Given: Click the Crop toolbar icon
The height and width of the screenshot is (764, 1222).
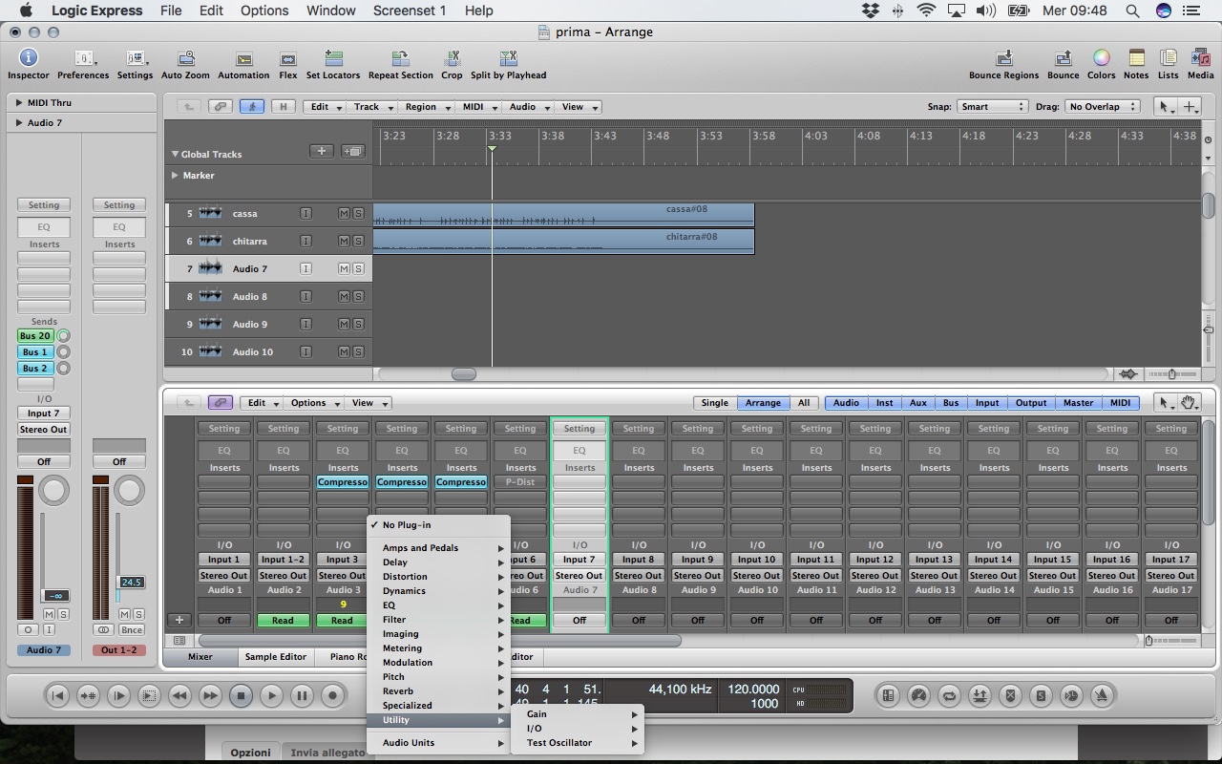Looking at the screenshot, I should 452,64.
